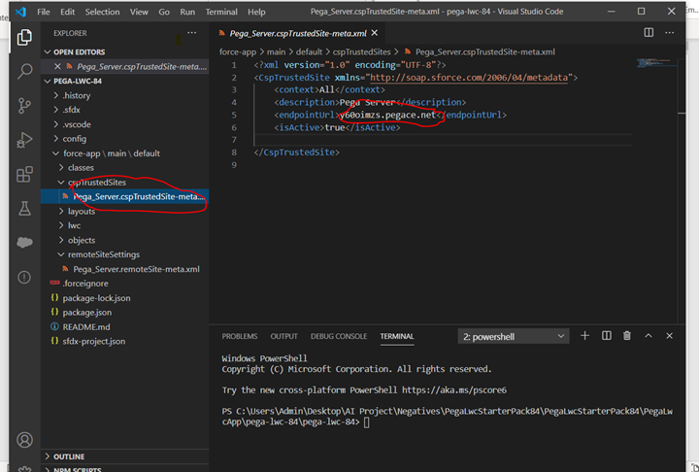The height and width of the screenshot is (472, 699).
Task: Split the editor to the right
Action: point(649,33)
